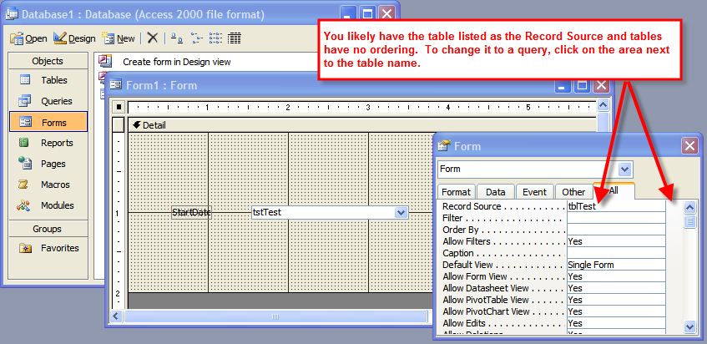Click the property sheet scrollbar thumb
The height and width of the screenshot is (344, 707).
point(689,221)
